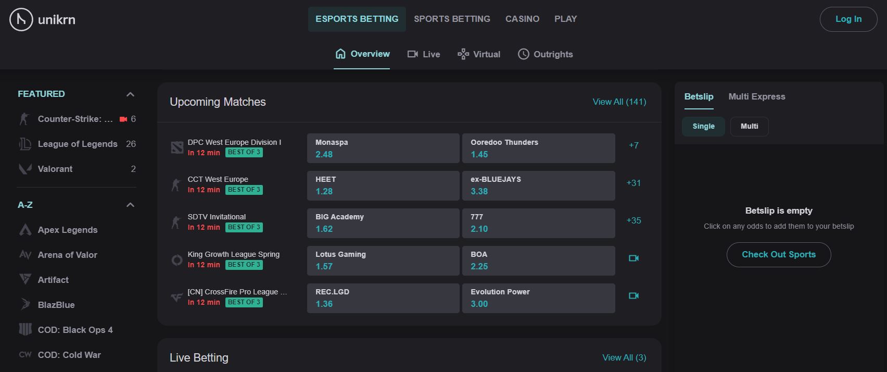Open the SDTV Invitational match
This screenshot has height=372, width=887.
coord(217,217)
